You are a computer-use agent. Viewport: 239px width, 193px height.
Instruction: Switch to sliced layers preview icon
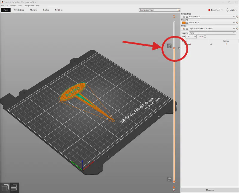point(14,188)
